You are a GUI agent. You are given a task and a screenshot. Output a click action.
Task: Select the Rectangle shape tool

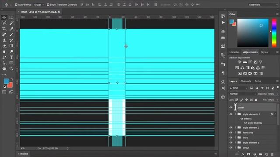coord(11,63)
